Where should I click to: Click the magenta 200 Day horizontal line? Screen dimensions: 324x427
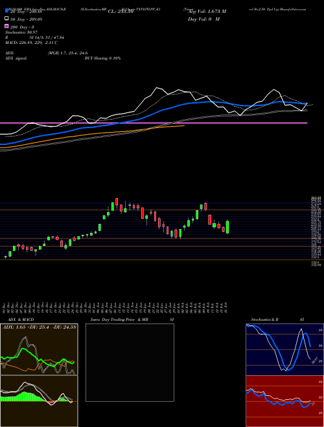154,123
